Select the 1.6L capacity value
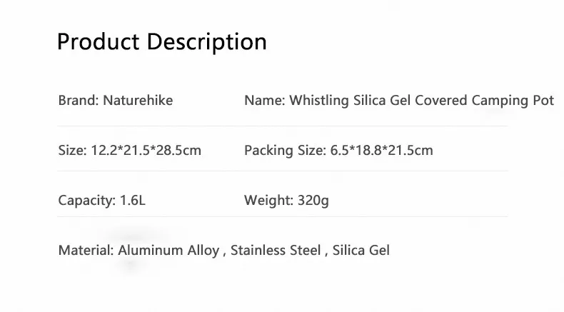Viewport: 564px width, 312px height. 131,201
